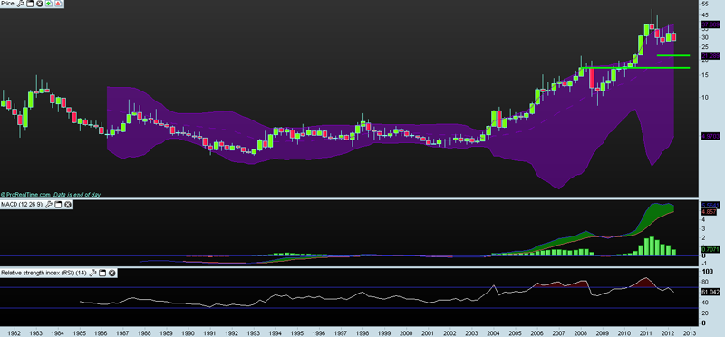Click the 1982 label on time axis
The height and width of the screenshot is (337, 725).
[x=14, y=332]
